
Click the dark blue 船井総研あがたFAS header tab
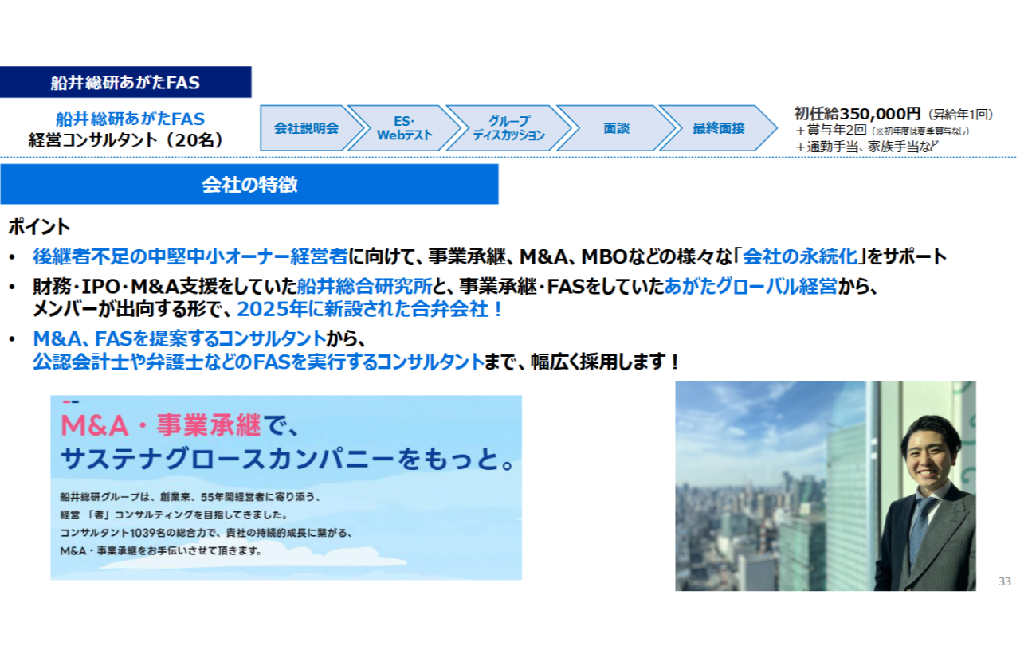126,82
